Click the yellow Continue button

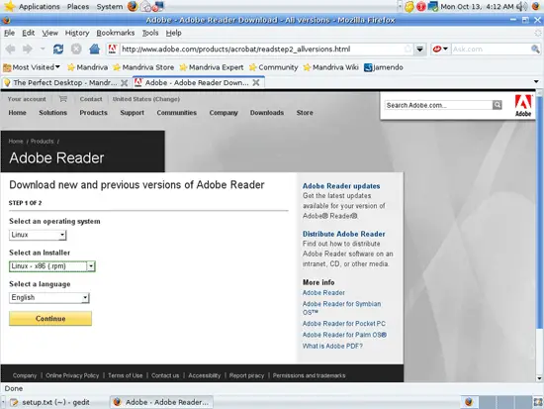click(x=50, y=319)
